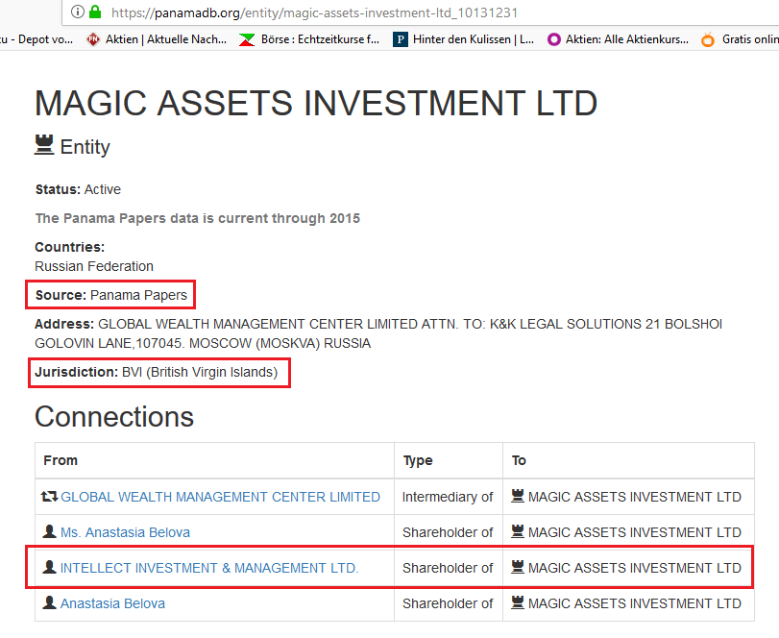779x638 pixels.
Task: Open the Gratis onlin... bookmark
Action: click(740, 39)
